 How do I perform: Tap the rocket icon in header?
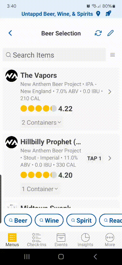pyautogui.click(x=108, y=14)
